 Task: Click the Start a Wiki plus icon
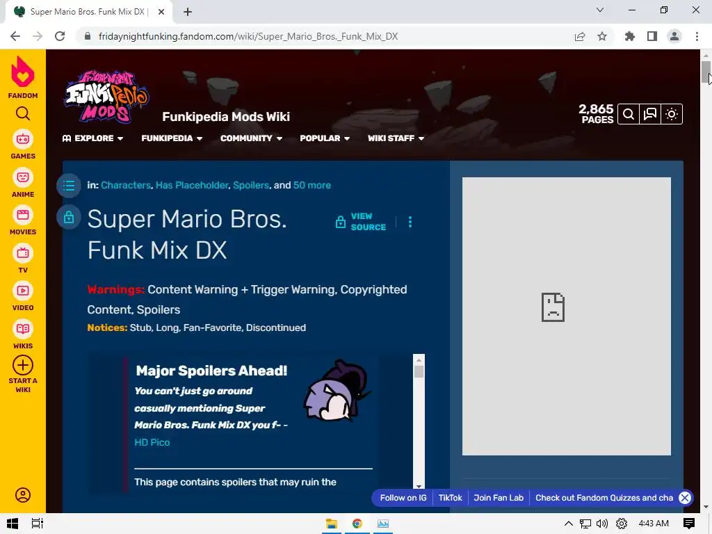click(23, 365)
